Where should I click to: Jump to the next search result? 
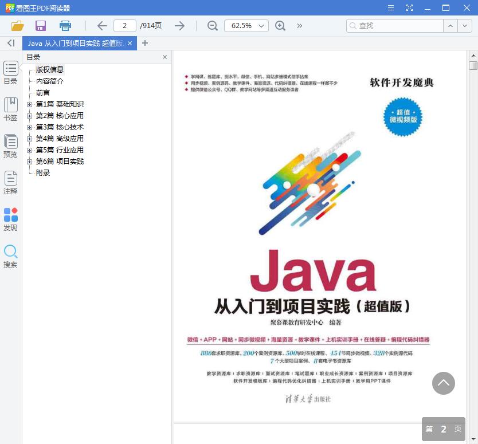(465, 26)
